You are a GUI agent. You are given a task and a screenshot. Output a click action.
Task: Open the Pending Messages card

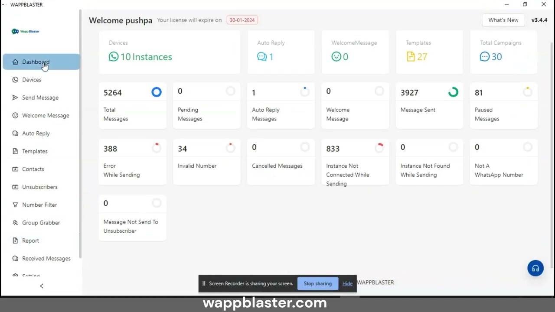click(x=207, y=105)
